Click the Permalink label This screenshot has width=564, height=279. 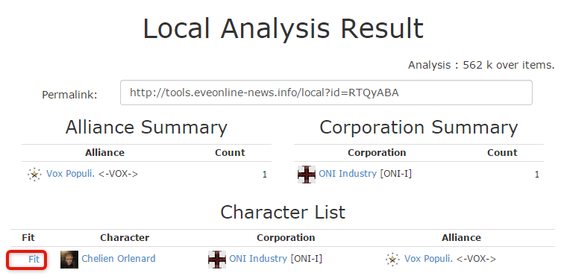(70, 95)
